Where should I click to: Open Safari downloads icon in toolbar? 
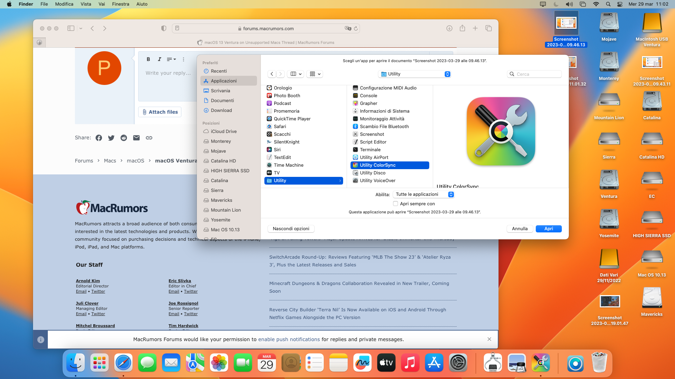(x=449, y=28)
